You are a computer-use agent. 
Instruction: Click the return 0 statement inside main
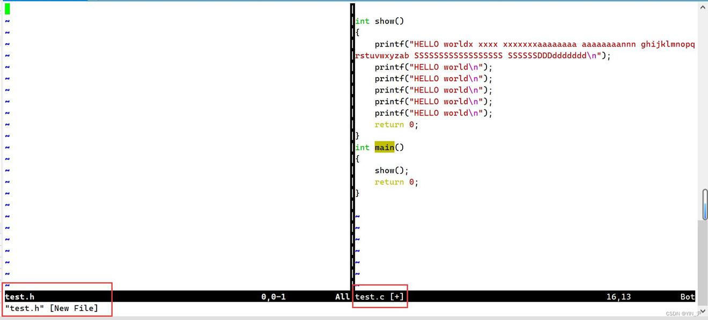pyautogui.click(x=396, y=182)
